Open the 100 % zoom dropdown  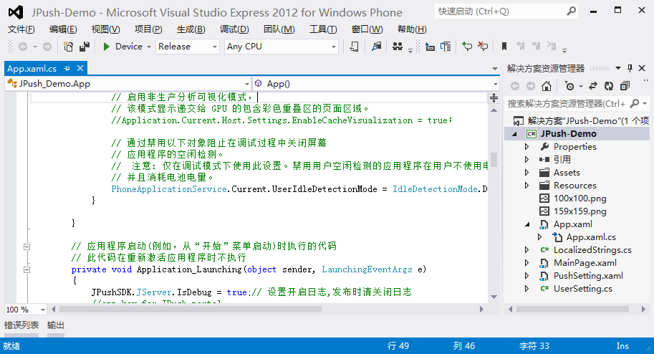click(x=42, y=310)
